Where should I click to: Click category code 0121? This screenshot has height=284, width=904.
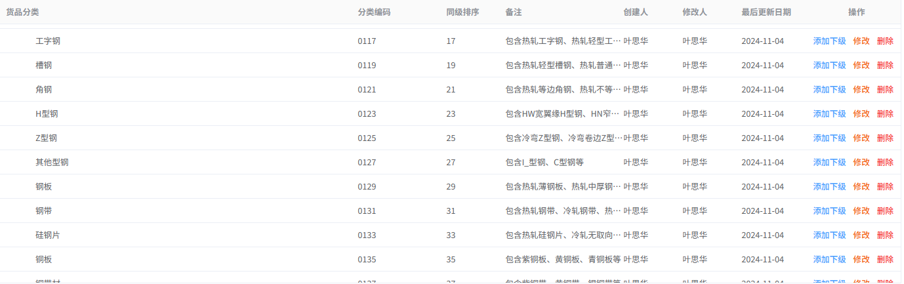tap(367, 89)
